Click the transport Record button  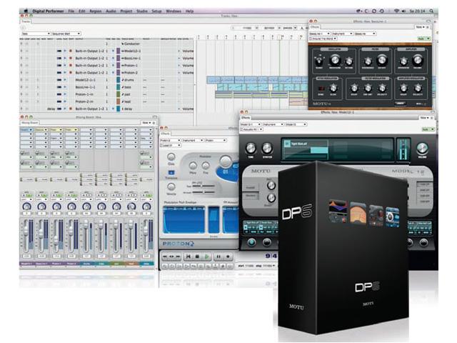pos(228,257)
